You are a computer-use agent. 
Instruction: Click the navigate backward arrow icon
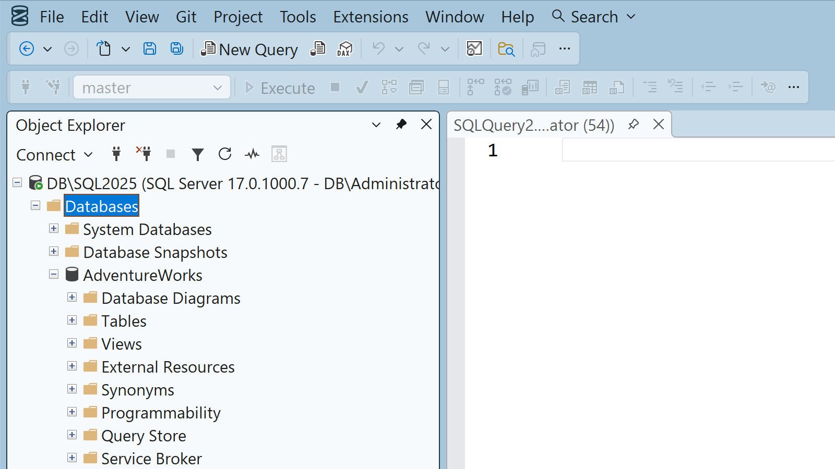coord(27,49)
